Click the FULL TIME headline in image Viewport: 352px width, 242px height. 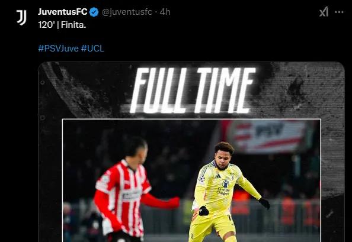[x=193, y=91]
